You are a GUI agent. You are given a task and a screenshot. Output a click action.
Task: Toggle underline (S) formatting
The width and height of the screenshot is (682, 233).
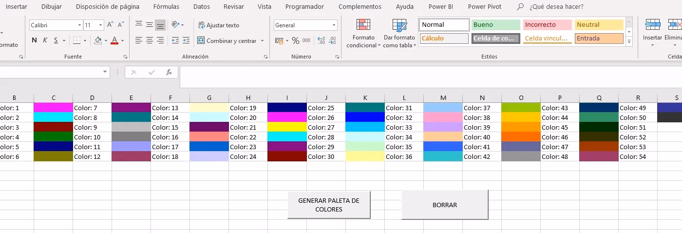point(56,40)
